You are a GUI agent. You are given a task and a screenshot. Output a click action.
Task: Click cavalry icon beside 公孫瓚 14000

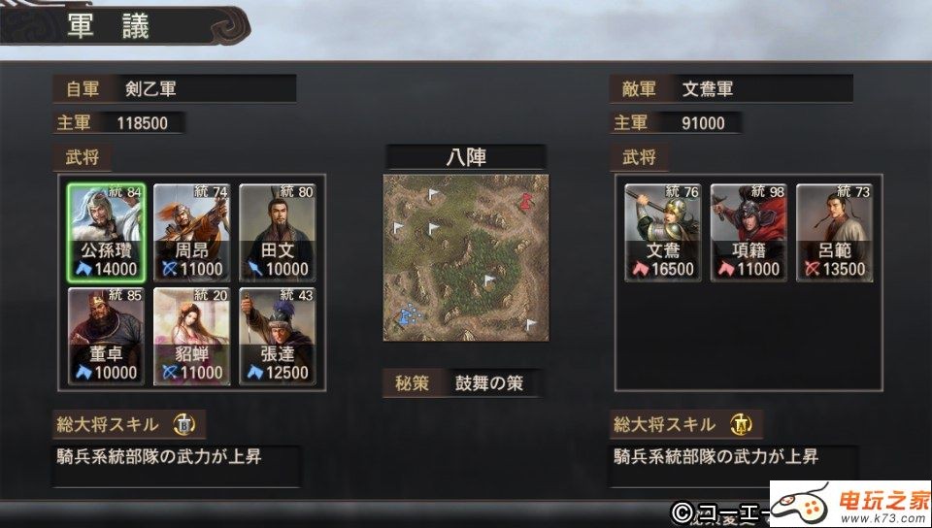click(83, 269)
